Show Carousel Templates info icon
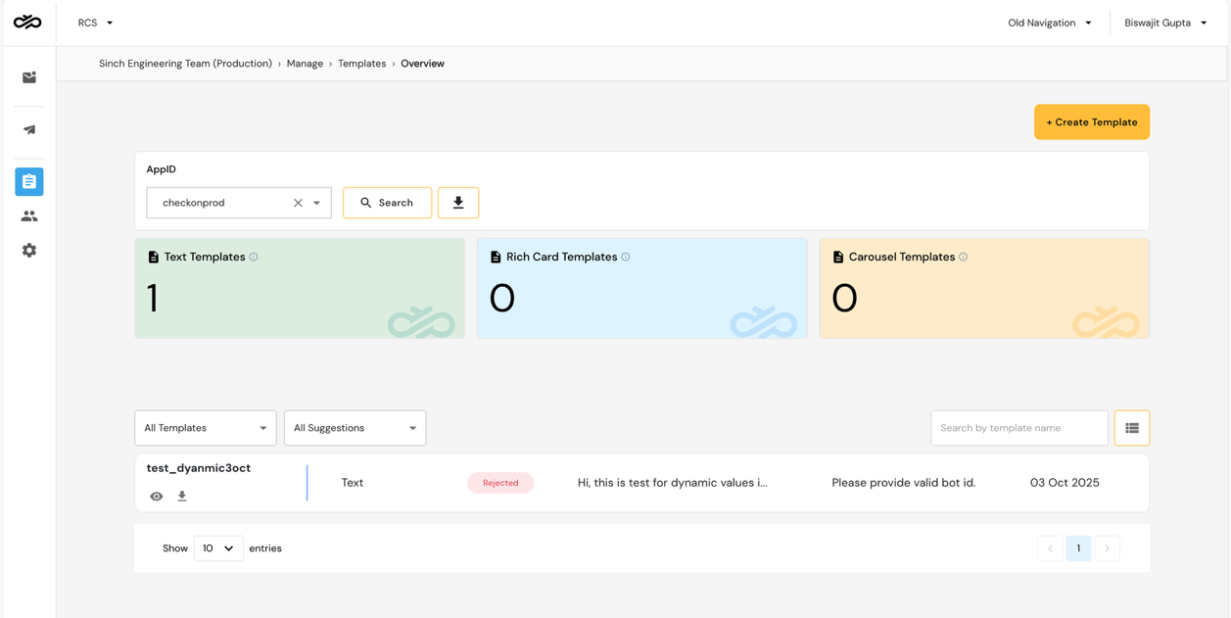This screenshot has width=1231, height=618. [964, 257]
